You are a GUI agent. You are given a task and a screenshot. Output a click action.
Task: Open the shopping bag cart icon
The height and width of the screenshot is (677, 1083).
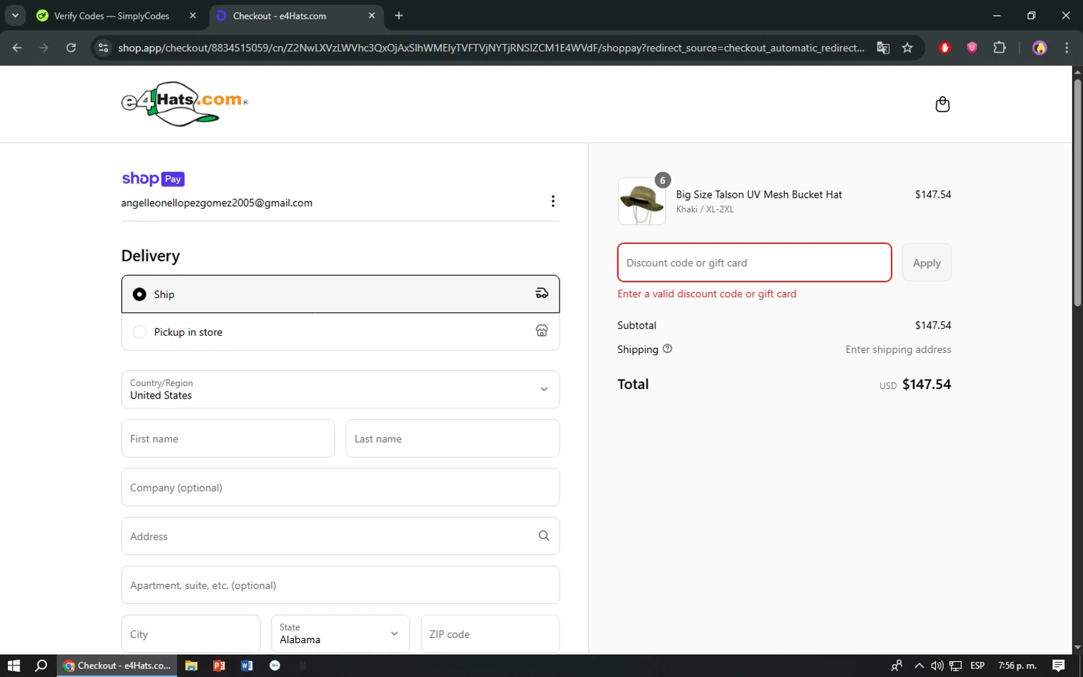coord(942,105)
